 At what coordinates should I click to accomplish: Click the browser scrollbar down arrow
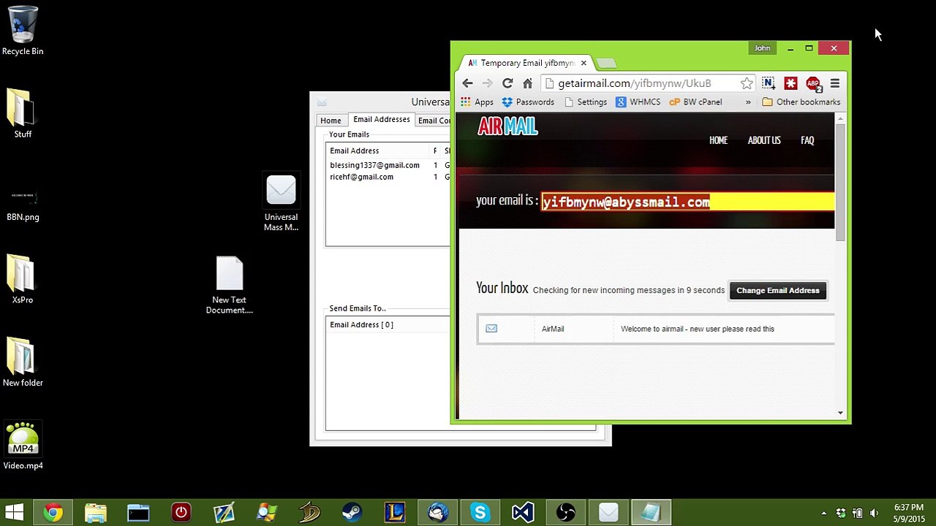tap(840, 413)
